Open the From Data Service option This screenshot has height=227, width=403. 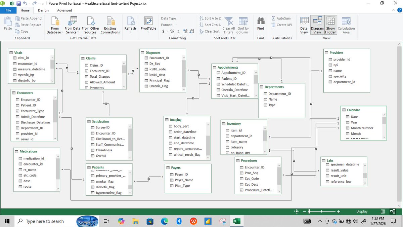click(72, 25)
